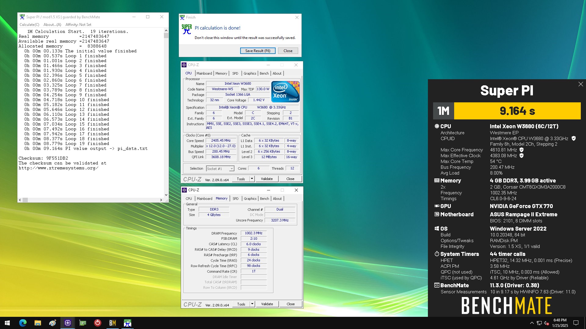
Task: Click verified shield beside 4610.81 MHz
Action: pos(522,150)
